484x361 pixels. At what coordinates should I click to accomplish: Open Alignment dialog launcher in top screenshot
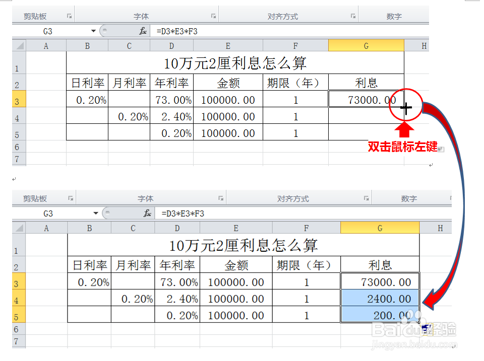(353, 16)
